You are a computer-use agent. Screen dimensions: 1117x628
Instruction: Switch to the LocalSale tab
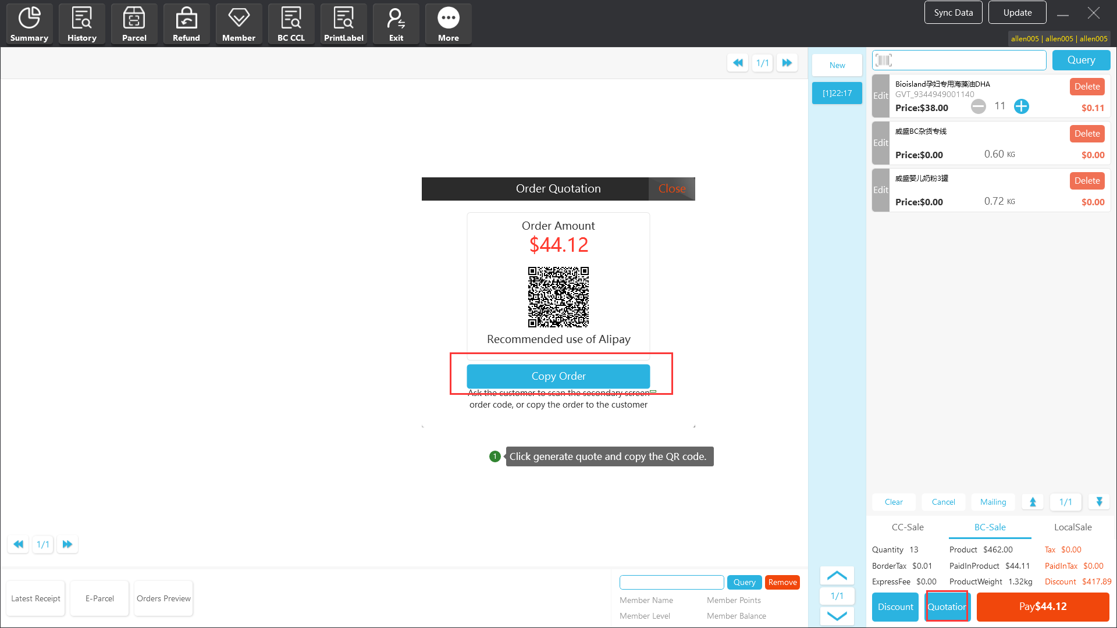pos(1072,527)
